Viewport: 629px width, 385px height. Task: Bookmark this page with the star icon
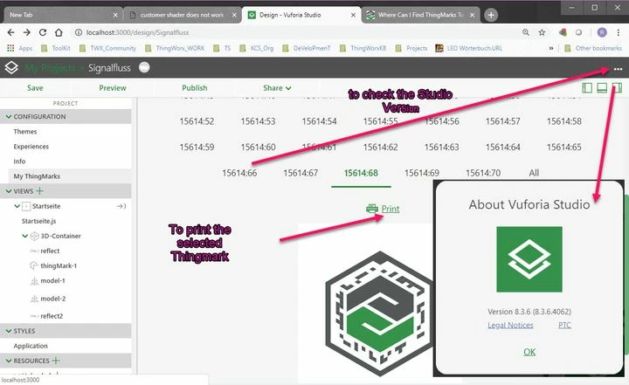point(542,32)
